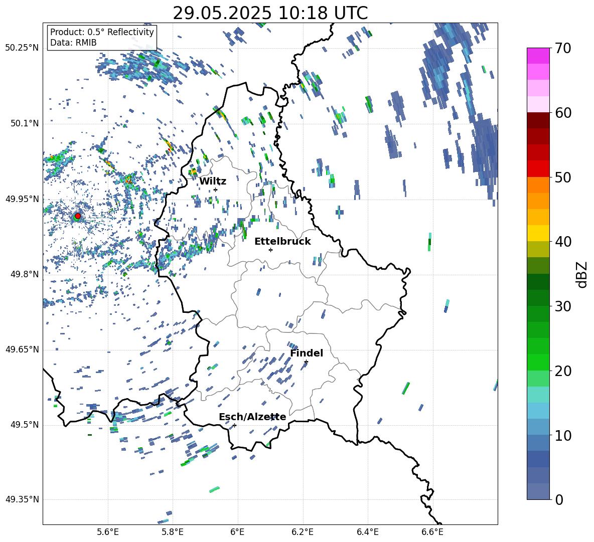Click the cross marker under Wiltz
The image size is (594, 542).
click(216, 190)
